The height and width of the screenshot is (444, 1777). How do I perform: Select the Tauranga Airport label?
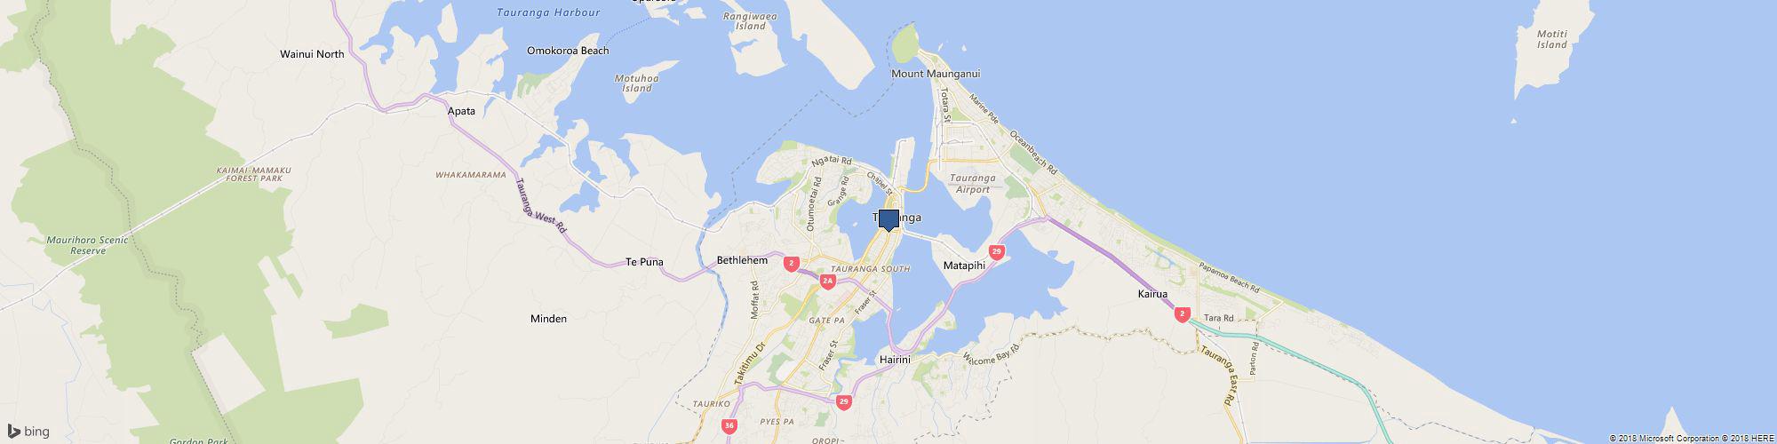[973, 184]
